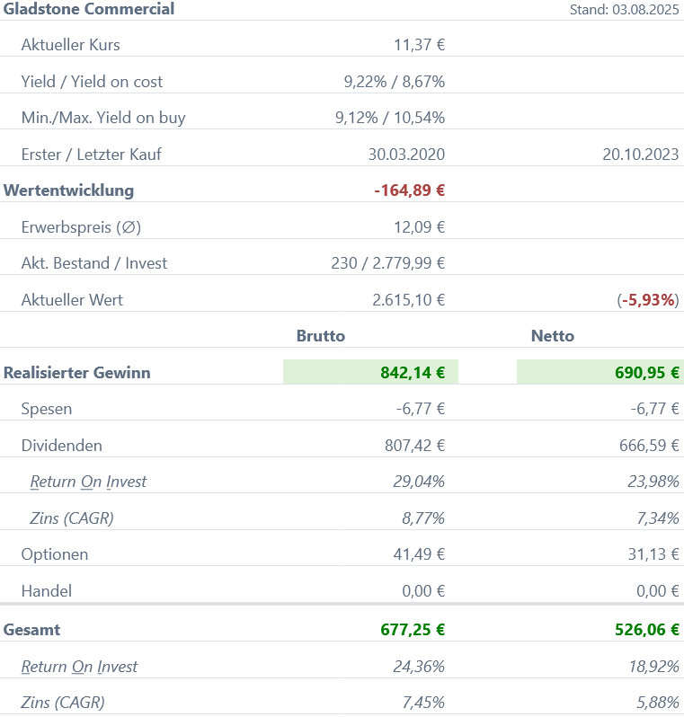Screen dimensions: 684x717
Task: Click the green highlighted 842,14 € cell
Action: pyautogui.click(x=370, y=373)
